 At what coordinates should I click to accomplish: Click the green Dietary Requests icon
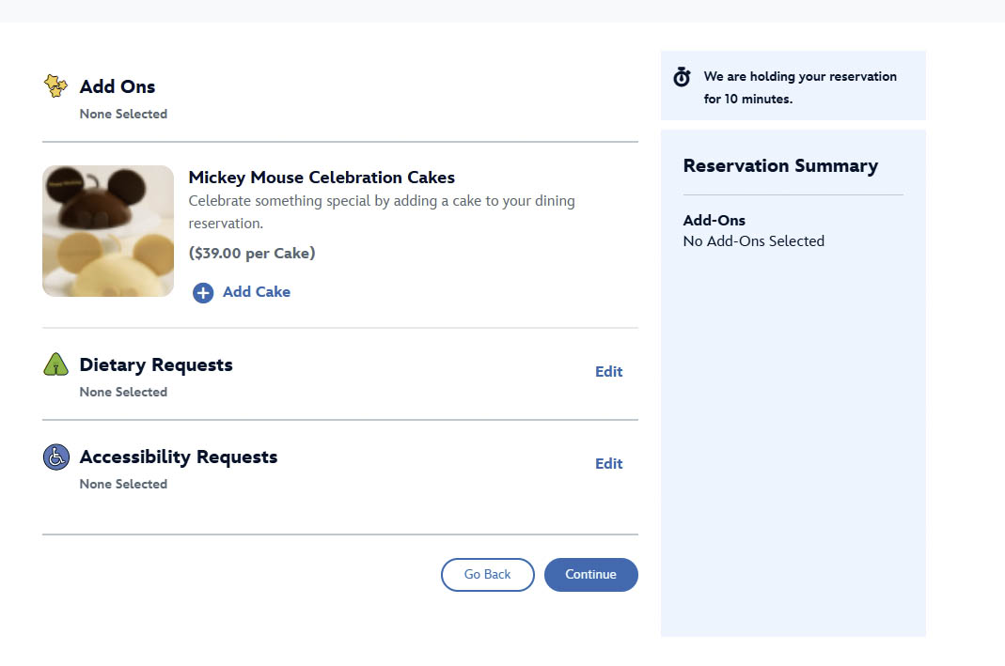[x=56, y=364]
